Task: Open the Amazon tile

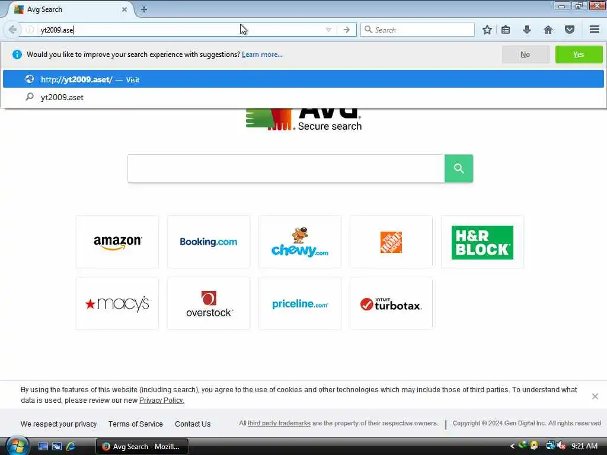Action: 117,242
